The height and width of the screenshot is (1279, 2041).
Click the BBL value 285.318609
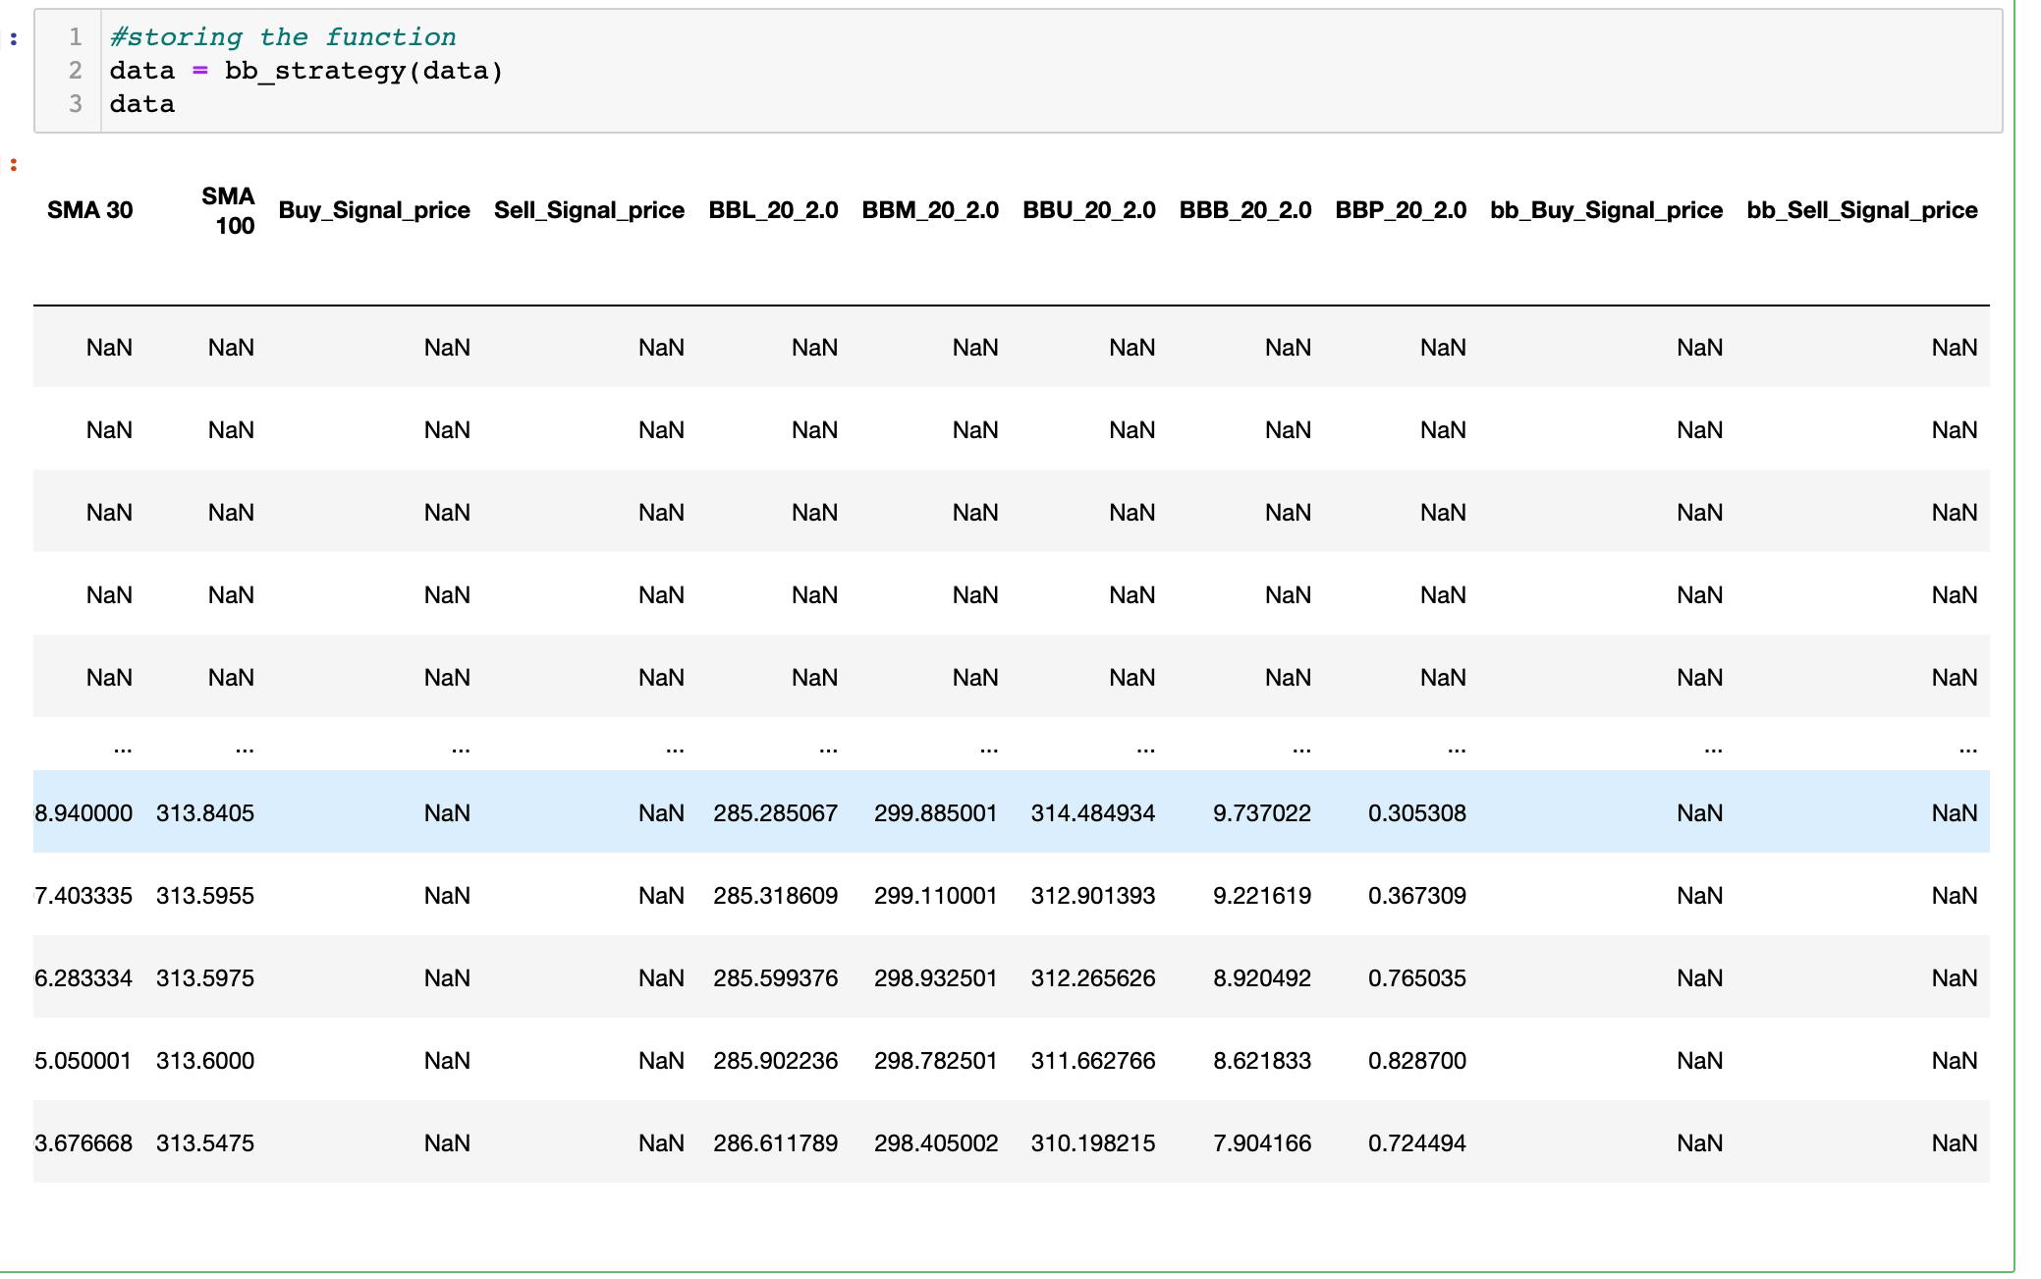point(776,896)
